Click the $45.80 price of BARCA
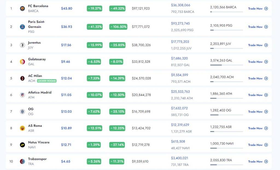The height and width of the screenshot is (170, 280). (67, 8)
